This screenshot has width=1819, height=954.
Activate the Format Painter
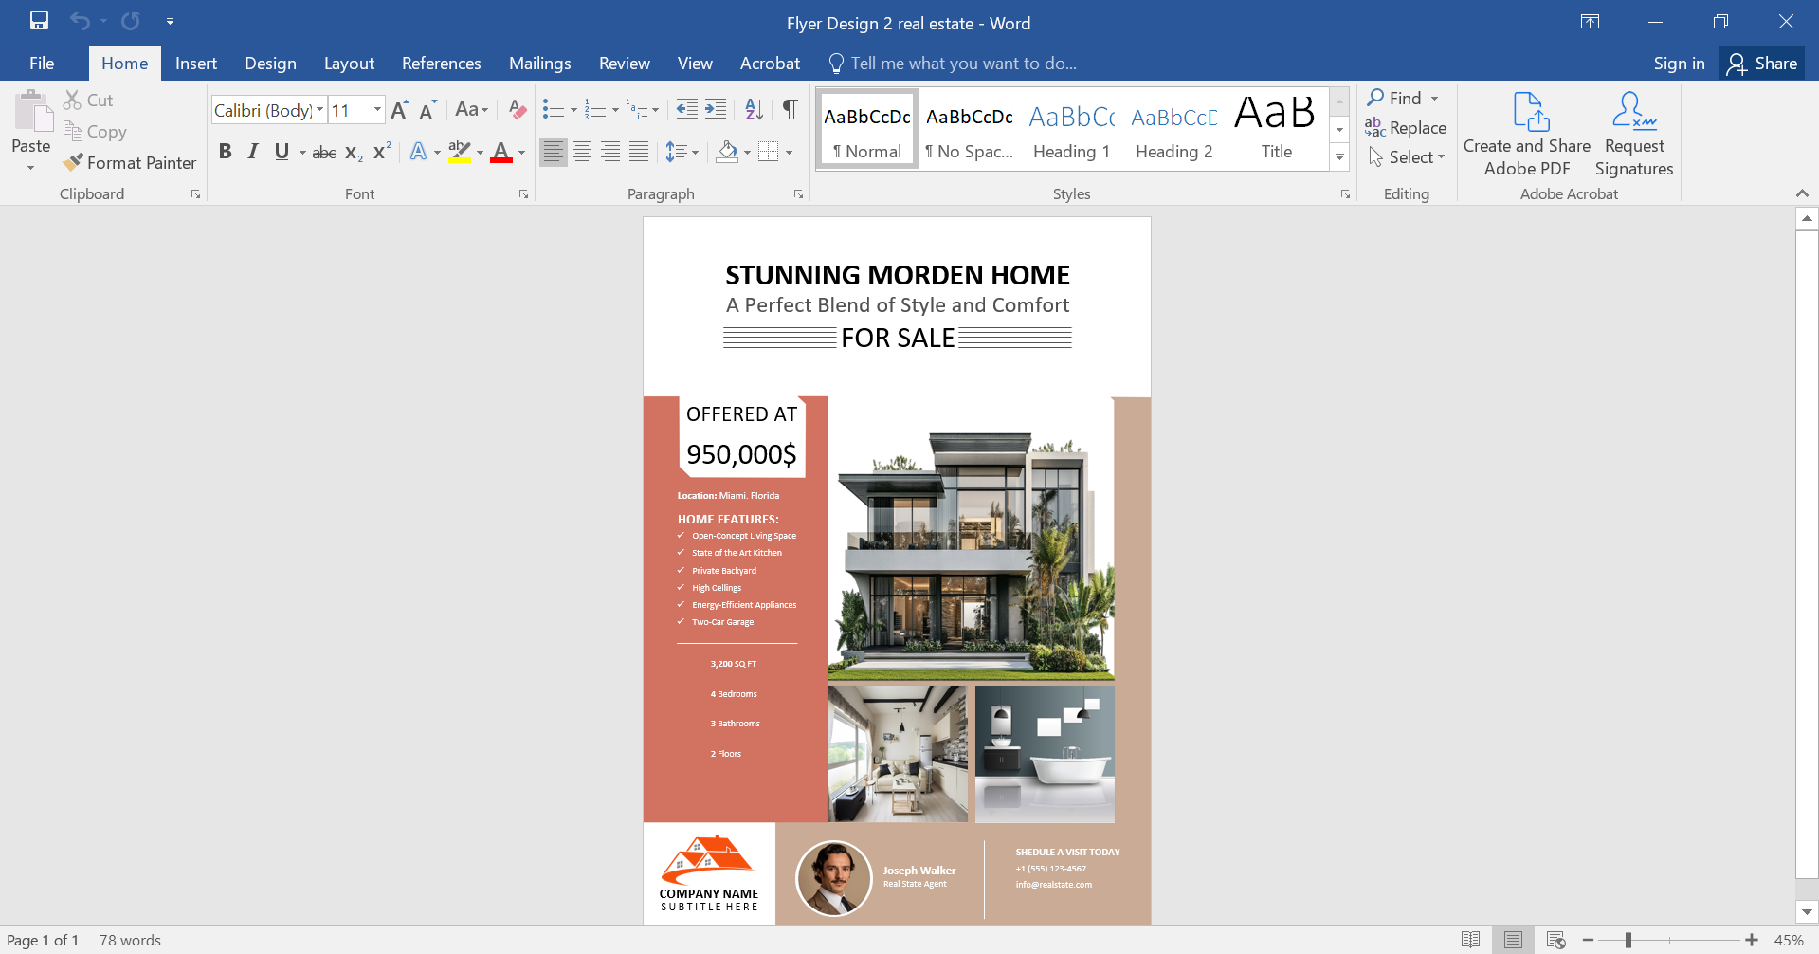(130, 162)
